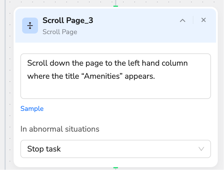Click the separator between collapse and close

193,20
